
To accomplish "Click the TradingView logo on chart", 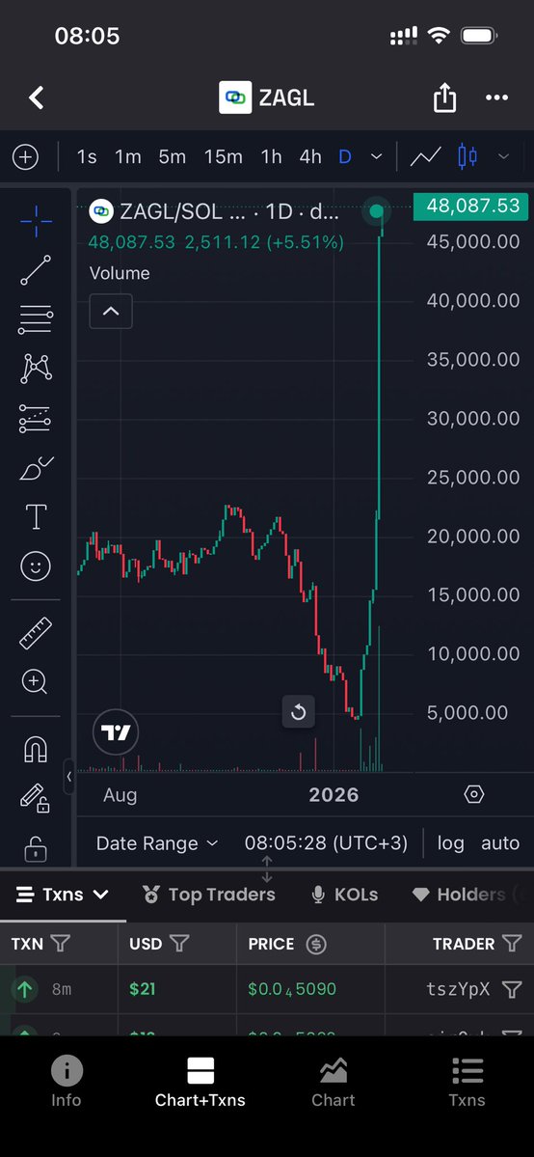I will [116, 732].
